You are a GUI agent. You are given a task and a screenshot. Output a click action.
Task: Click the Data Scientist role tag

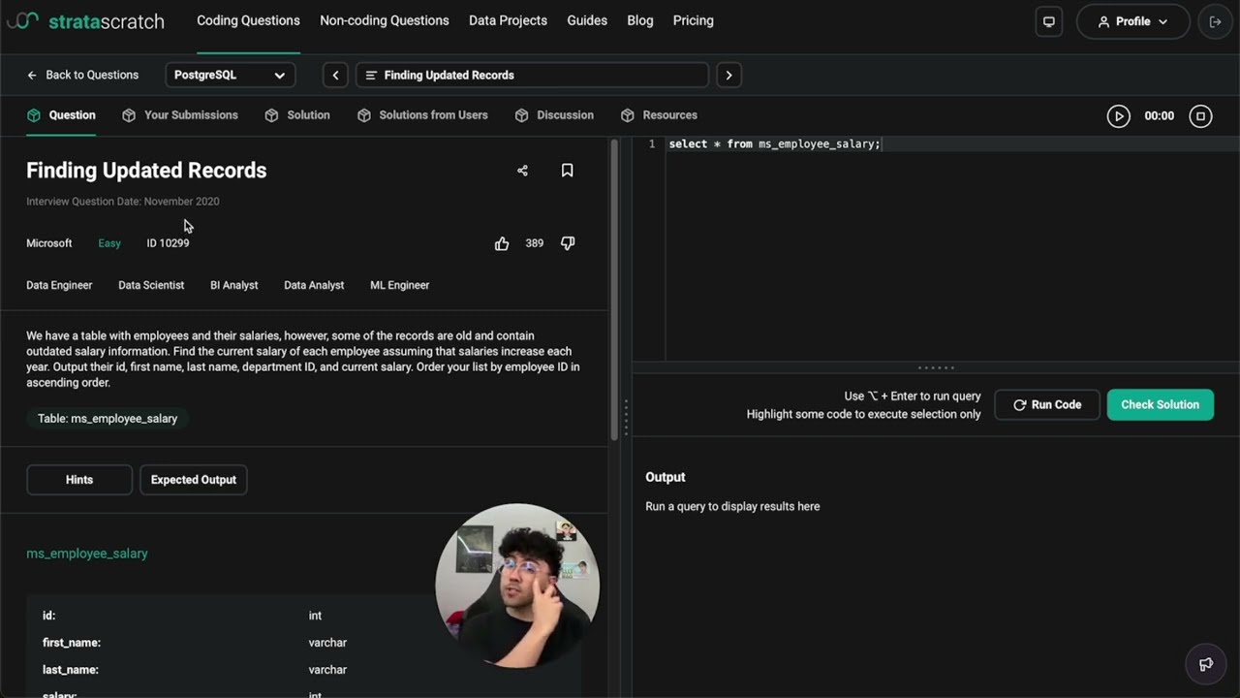tap(151, 285)
